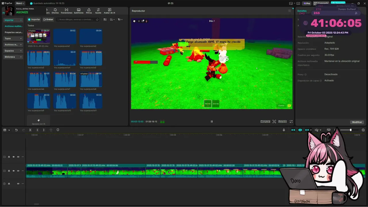368x207 pixels.
Task: Click the Modificar button
Action: click(x=357, y=122)
